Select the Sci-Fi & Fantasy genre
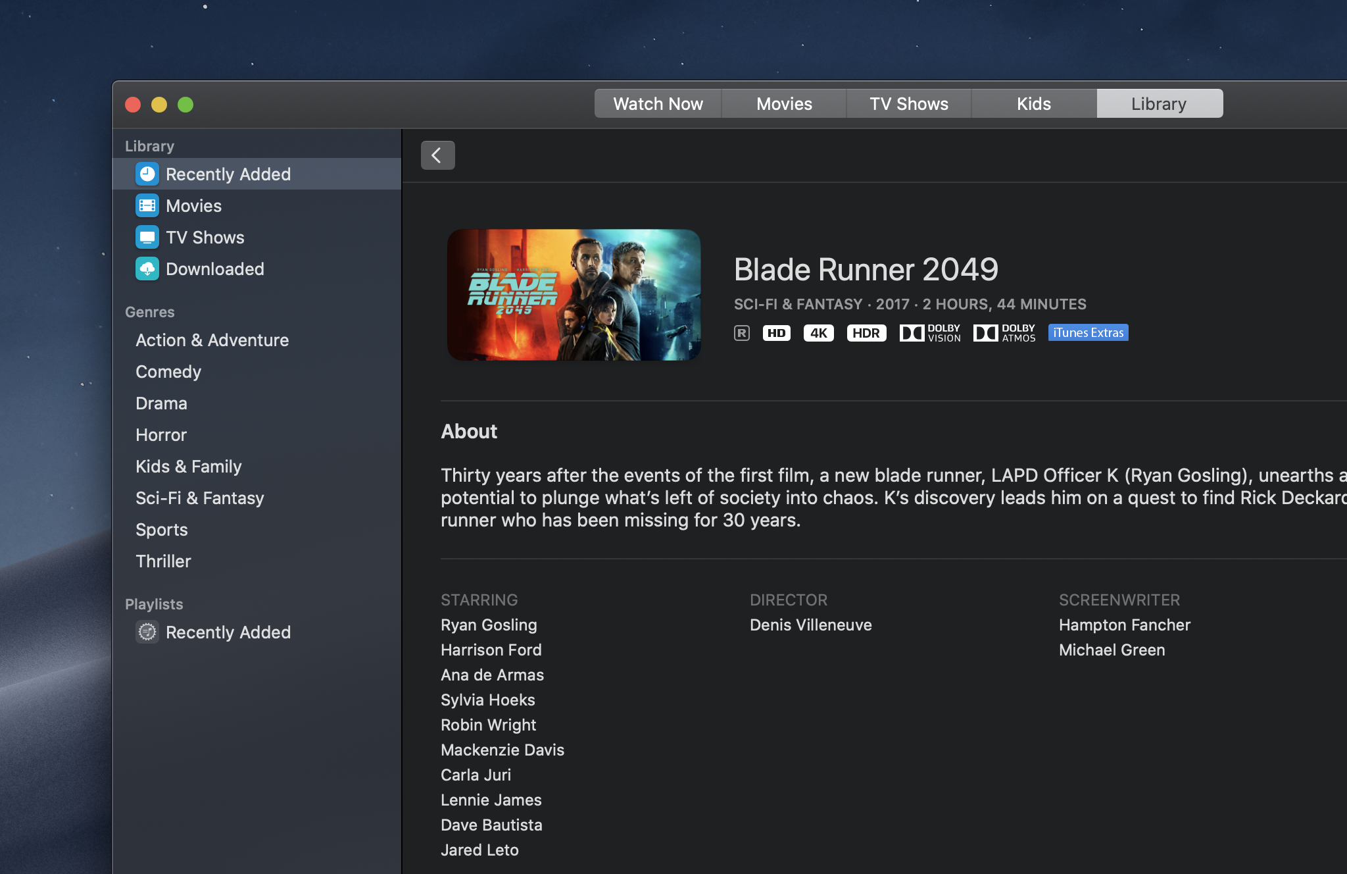Image resolution: width=1347 pixels, height=874 pixels. (x=199, y=498)
